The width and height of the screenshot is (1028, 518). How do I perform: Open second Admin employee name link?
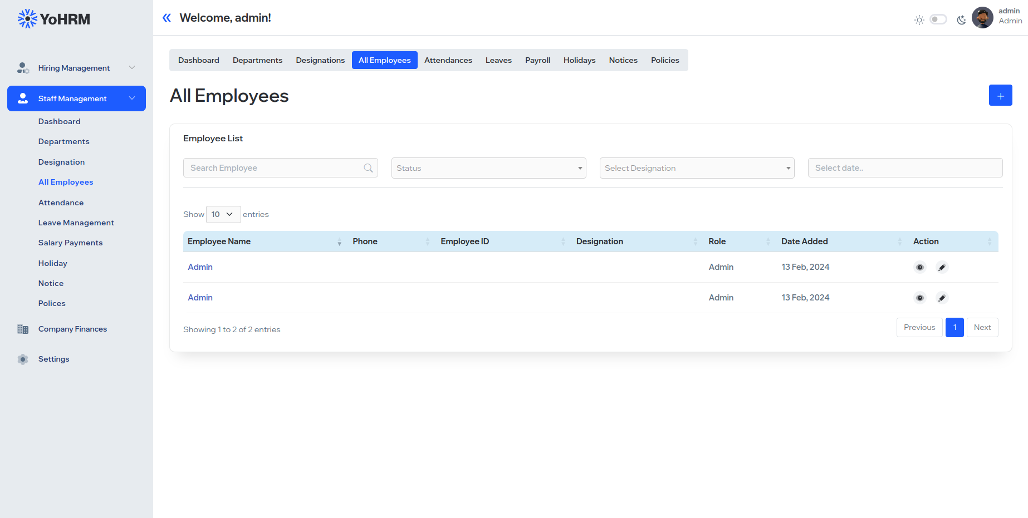[200, 298]
